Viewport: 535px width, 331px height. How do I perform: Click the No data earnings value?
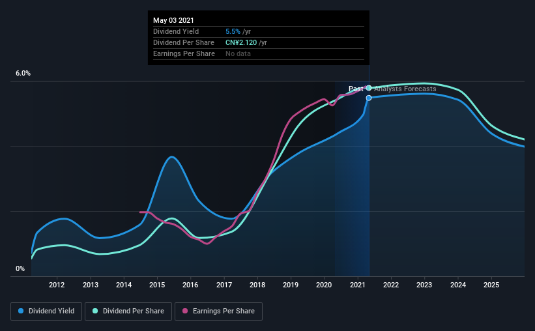238,53
